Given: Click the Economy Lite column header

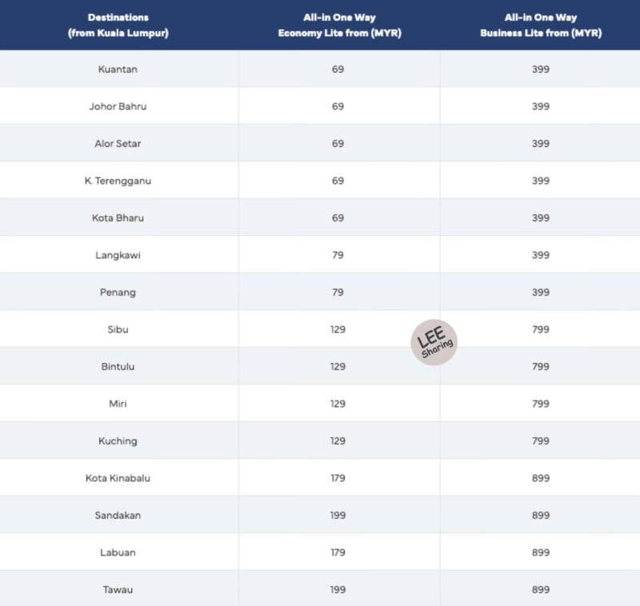Looking at the screenshot, I should (339, 26).
